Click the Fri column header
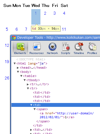Image resolution: width=100 pixels, height=134 pixels. [x=55, y=6]
